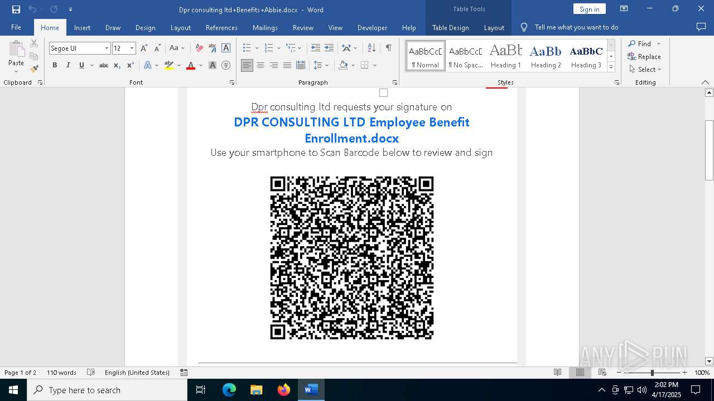Click the lightbulb Tell Me icon
Image resolution: width=714 pixels, height=401 pixels.
[x=524, y=27]
